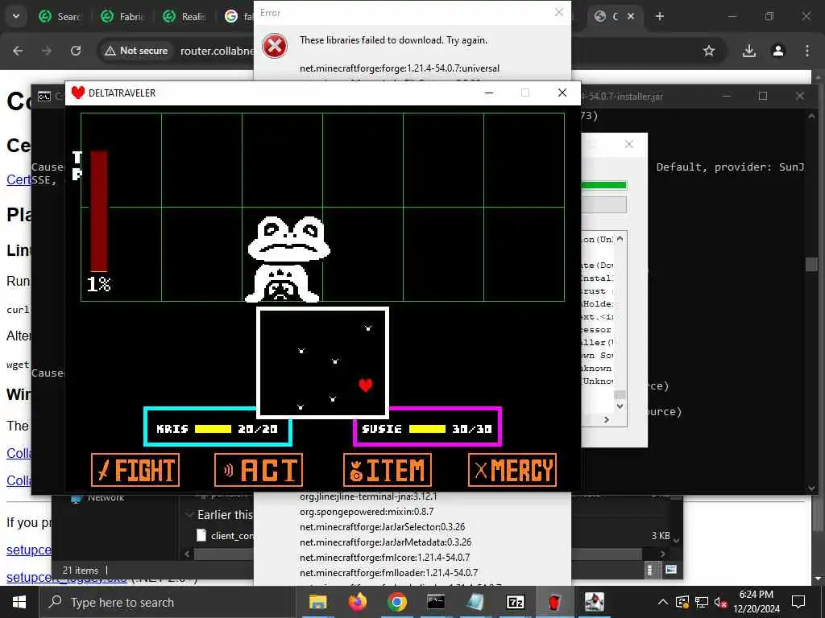The image size is (825, 618).
Task: Open a new Chrome tab
Action: click(x=660, y=16)
